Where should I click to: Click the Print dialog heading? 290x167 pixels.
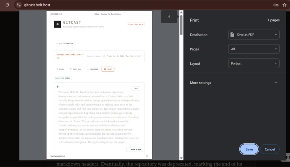pyautogui.click(x=194, y=20)
